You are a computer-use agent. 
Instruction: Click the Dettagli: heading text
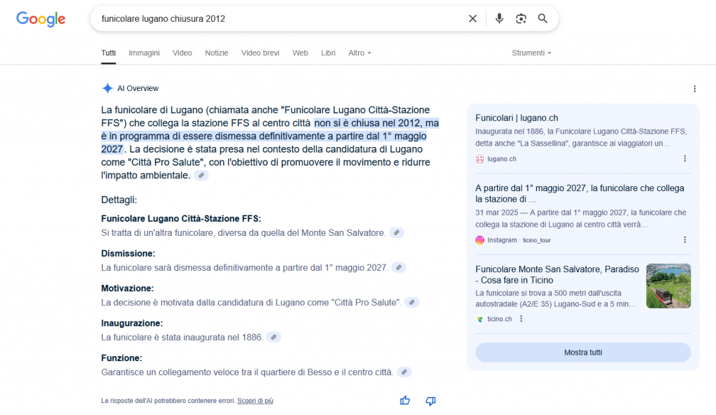tap(119, 199)
